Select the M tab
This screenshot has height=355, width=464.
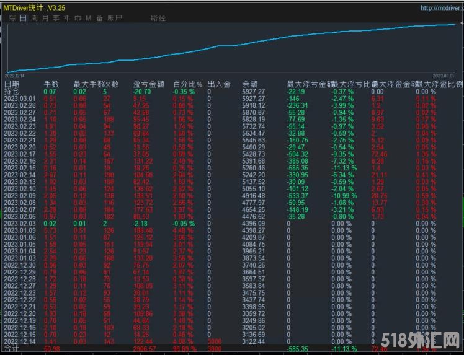(89, 19)
